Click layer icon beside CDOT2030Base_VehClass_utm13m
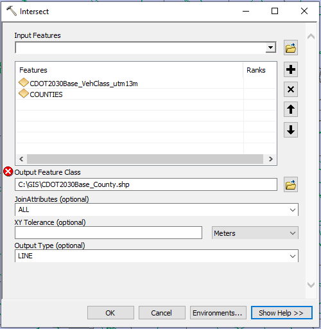The height and width of the screenshot is (329, 321). [24, 83]
